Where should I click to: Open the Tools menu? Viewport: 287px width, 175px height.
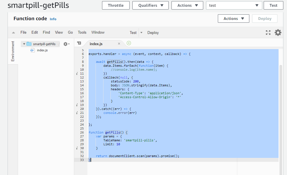click(82, 33)
